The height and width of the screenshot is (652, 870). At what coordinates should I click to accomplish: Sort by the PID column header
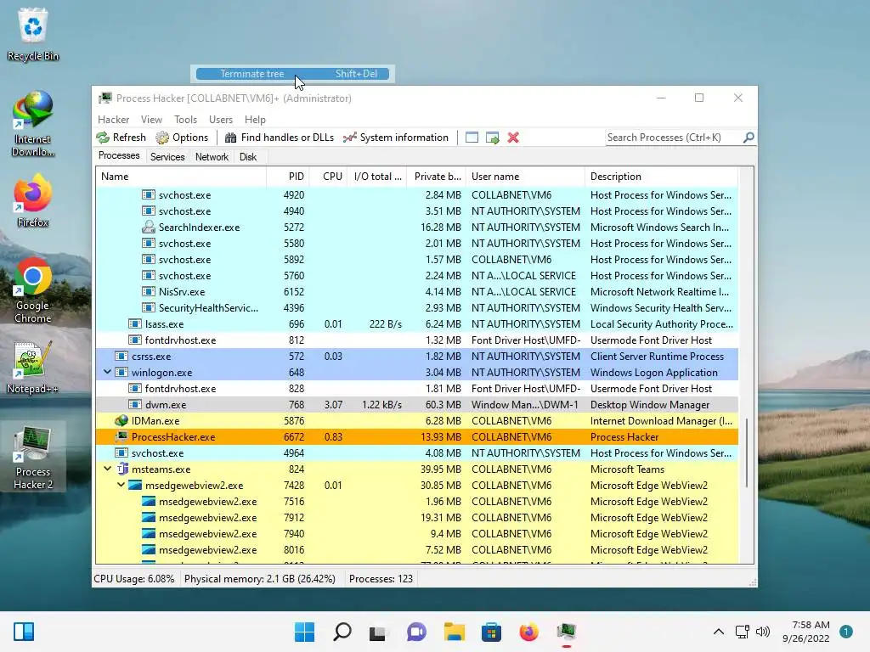click(x=288, y=177)
